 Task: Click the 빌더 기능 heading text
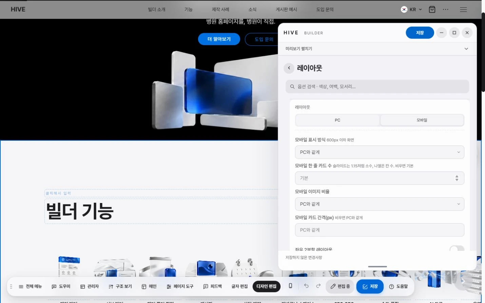coord(80,211)
